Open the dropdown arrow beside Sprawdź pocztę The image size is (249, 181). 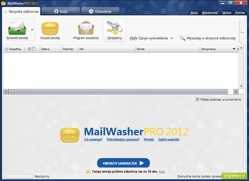coord(32,30)
